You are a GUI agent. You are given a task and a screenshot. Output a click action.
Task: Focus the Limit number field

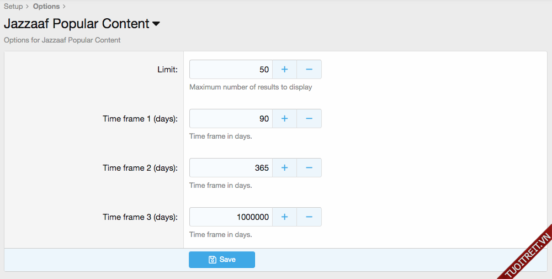pyautogui.click(x=231, y=70)
